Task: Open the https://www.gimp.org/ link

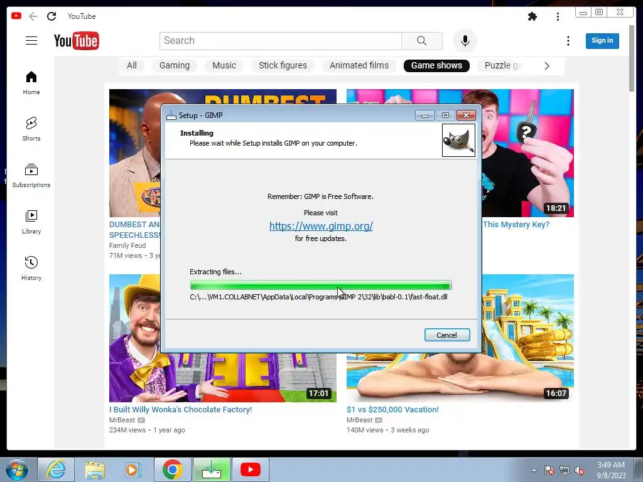Action: (321, 226)
